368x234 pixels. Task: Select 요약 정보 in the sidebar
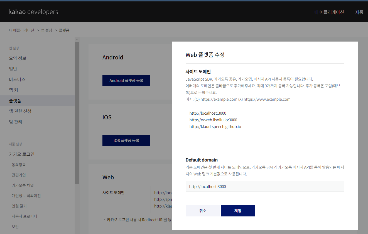click(18, 58)
